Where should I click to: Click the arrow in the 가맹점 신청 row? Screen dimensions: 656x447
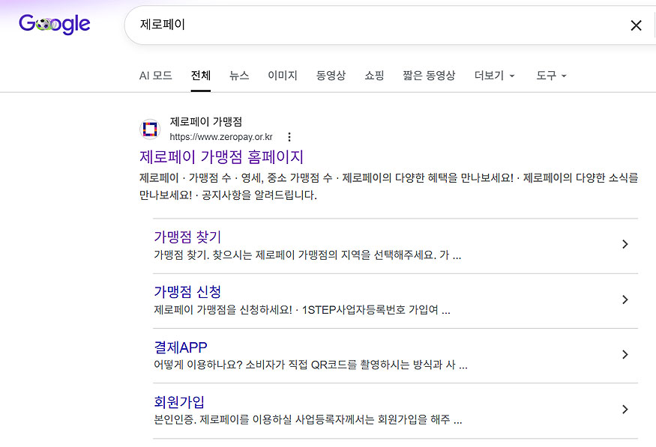[625, 299]
